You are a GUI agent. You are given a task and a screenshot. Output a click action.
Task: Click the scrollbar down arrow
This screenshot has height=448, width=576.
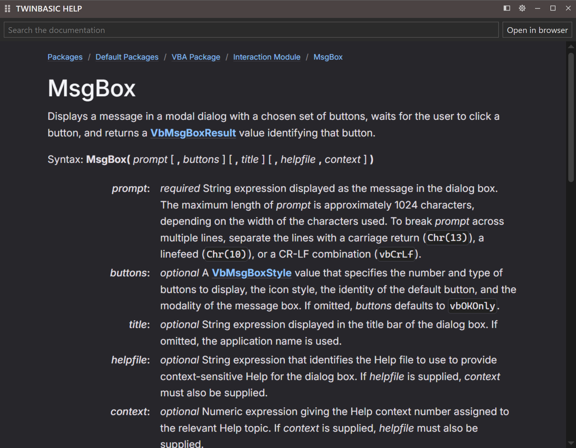[571, 443]
